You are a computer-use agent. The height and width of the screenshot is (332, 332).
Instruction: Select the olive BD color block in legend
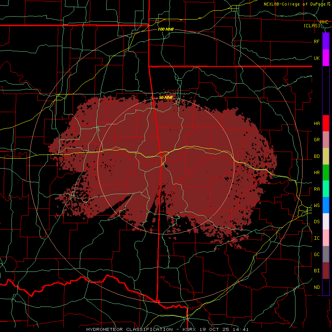326,156
